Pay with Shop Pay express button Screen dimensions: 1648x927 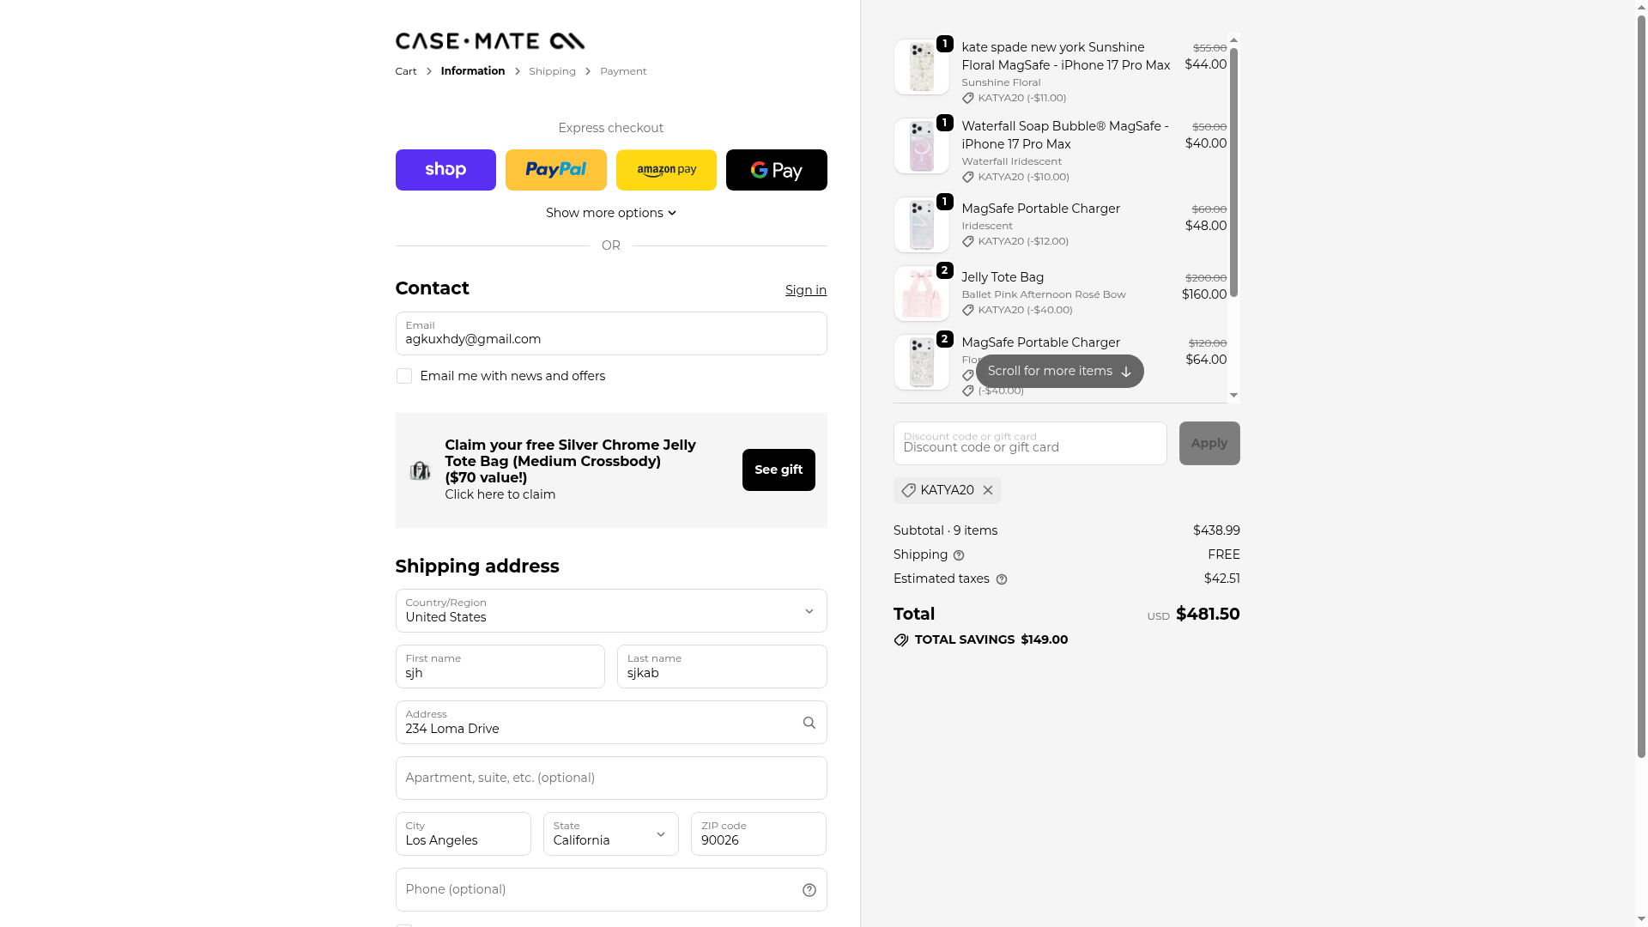pos(445,170)
